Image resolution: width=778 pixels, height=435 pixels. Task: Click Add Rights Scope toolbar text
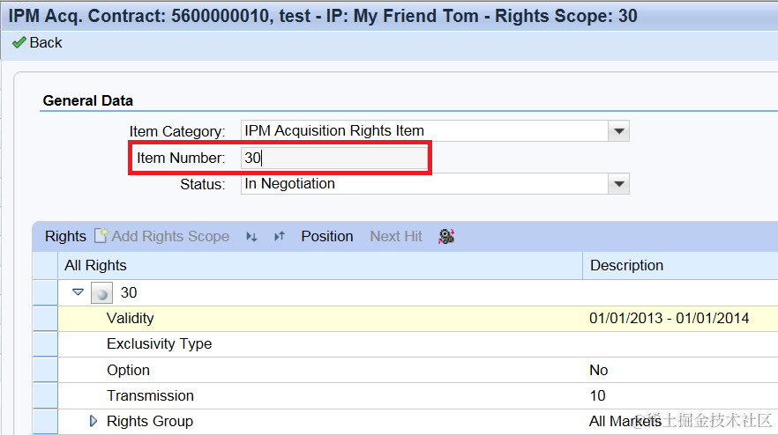pyautogui.click(x=170, y=236)
